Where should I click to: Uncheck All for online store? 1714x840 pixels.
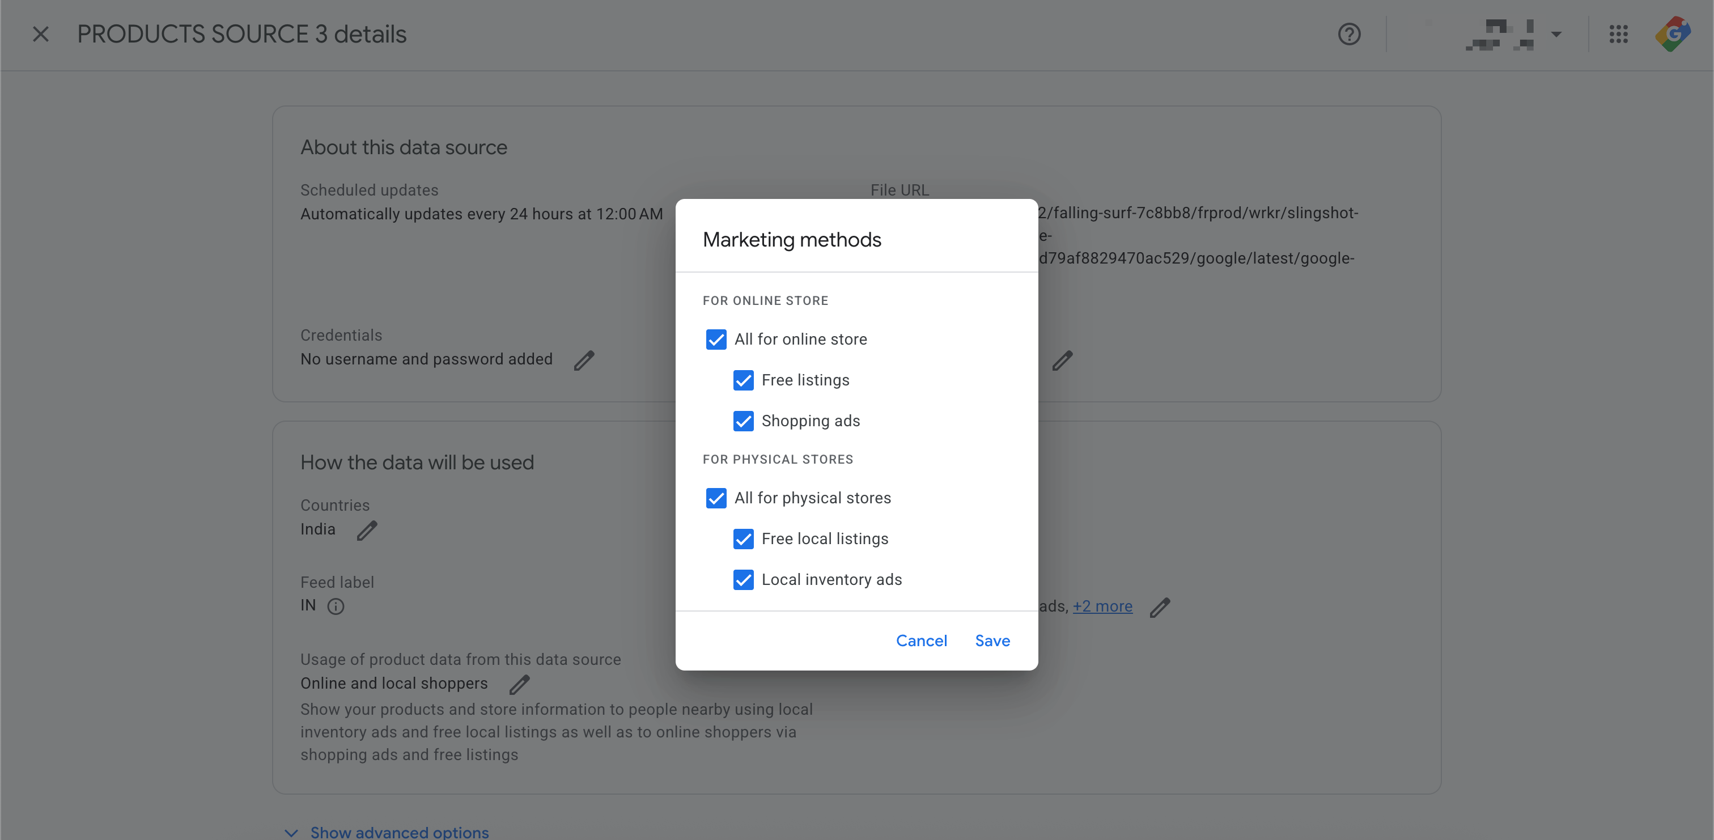716,340
